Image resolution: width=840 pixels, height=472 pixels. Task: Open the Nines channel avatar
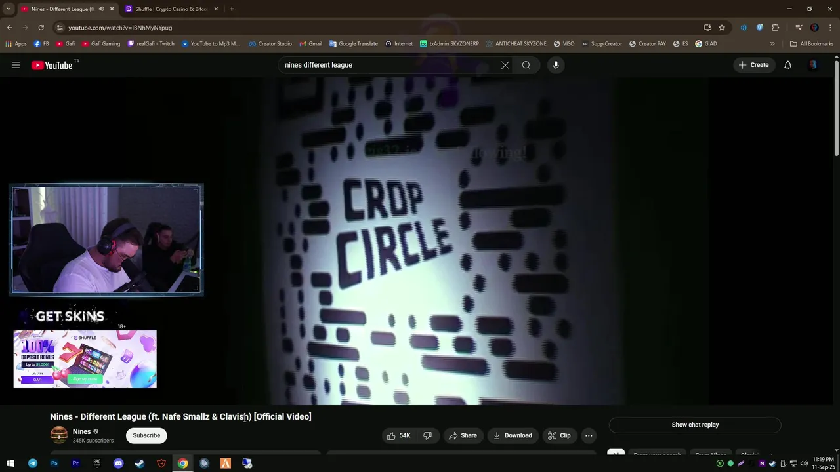[x=59, y=435]
